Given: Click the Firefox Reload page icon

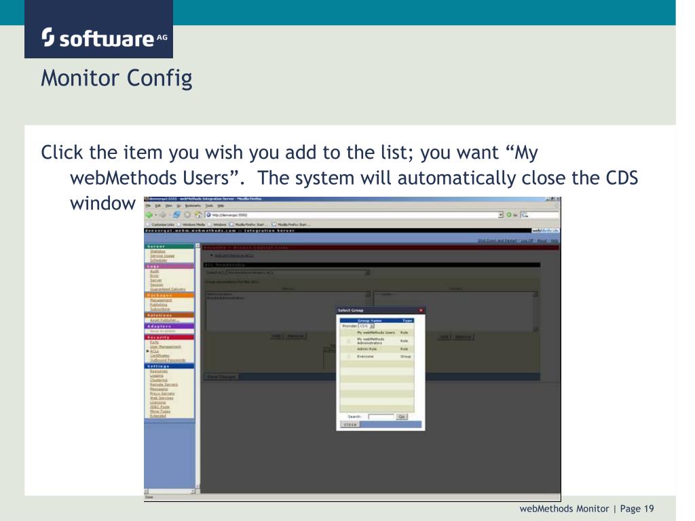Looking at the screenshot, I should coord(176,215).
